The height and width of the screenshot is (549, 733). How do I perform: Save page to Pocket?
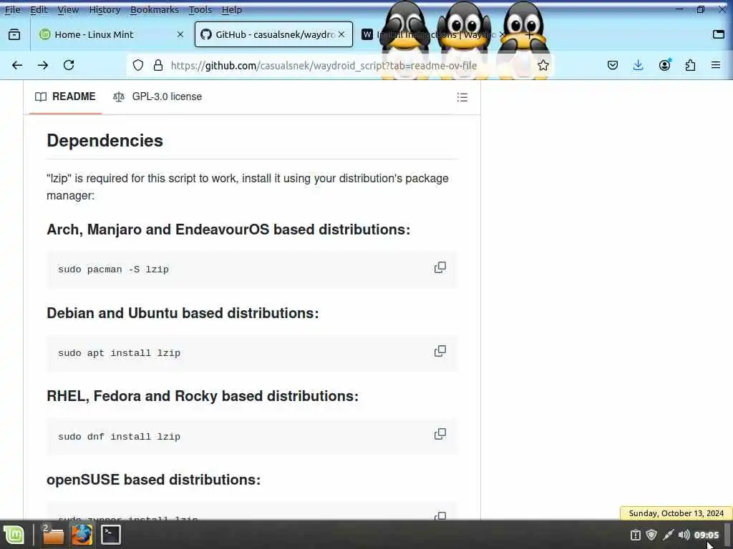[x=613, y=65]
